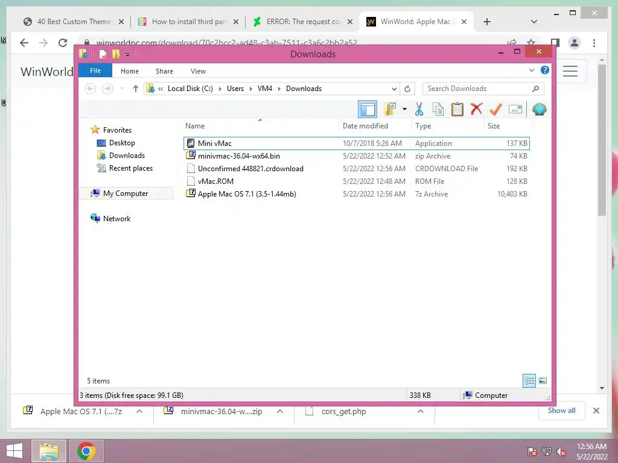The height and width of the screenshot is (463, 618).
Task: Click the Paste clipboard icon
Action: click(x=457, y=109)
